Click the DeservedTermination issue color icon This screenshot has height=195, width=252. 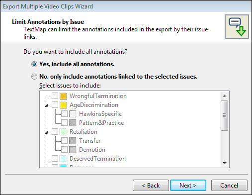(x=63, y=159)
